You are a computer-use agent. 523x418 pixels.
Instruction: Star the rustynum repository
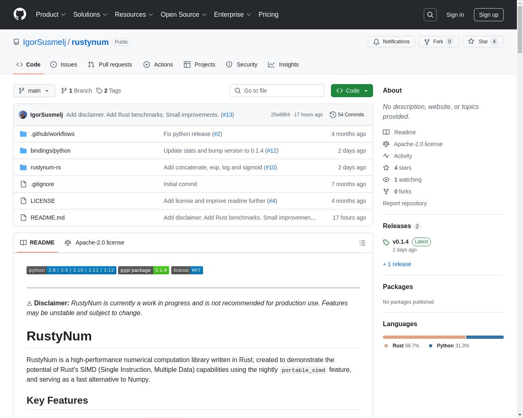click(x=483, y=42)
